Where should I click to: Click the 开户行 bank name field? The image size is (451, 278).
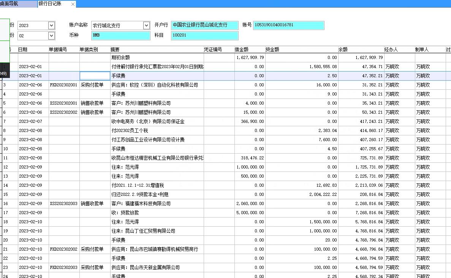tap(204, 25)
